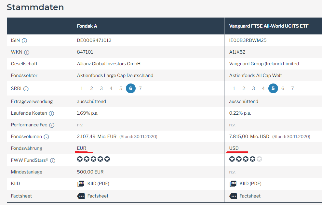The image size is (322, 205).
Task: Click the WKN value A1JX52
Action: click(237, 52)
